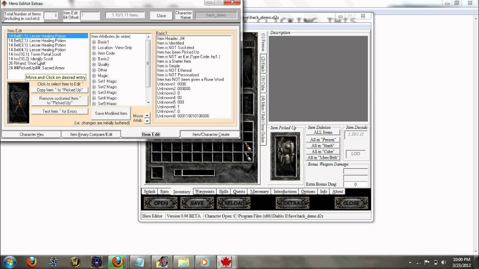Select "24 ##PickedUp##: Sacred Armor" entry
This screenshot has width=479, height=269.
click(x=36, y=68)
